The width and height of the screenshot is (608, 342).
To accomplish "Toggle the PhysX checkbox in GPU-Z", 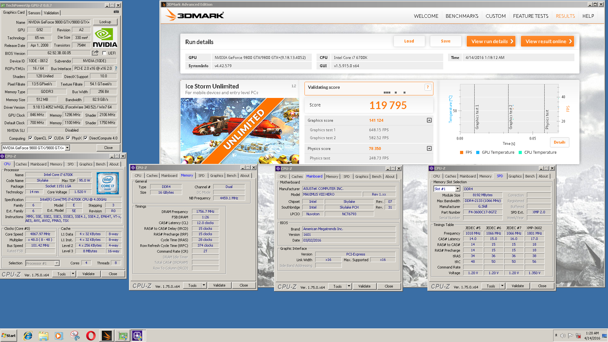I will [x=68, y=138].
